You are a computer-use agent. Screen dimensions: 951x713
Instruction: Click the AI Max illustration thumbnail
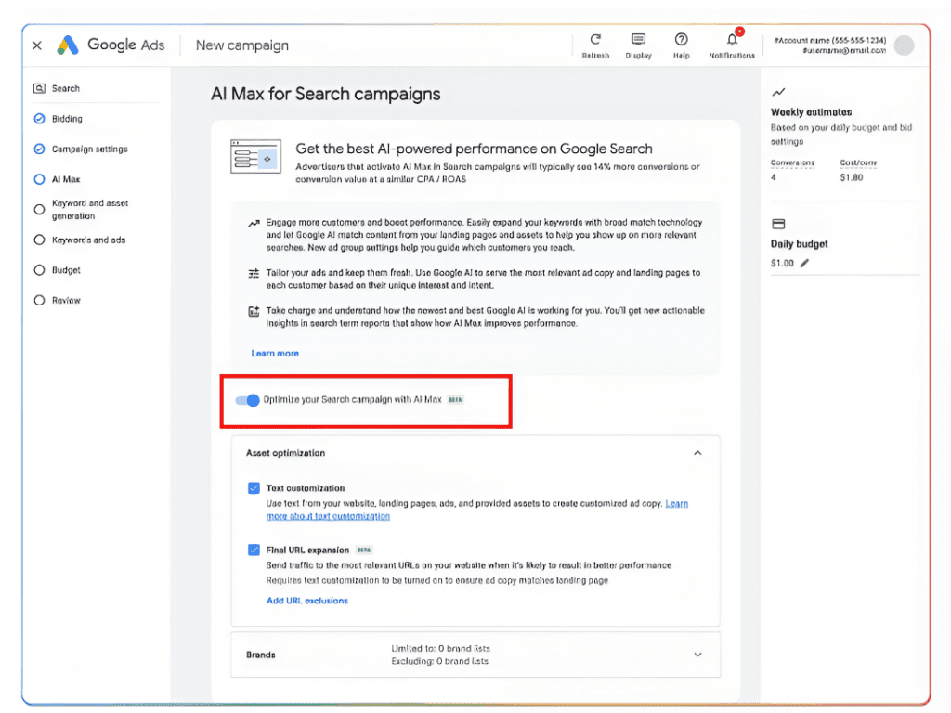[255, 156]
